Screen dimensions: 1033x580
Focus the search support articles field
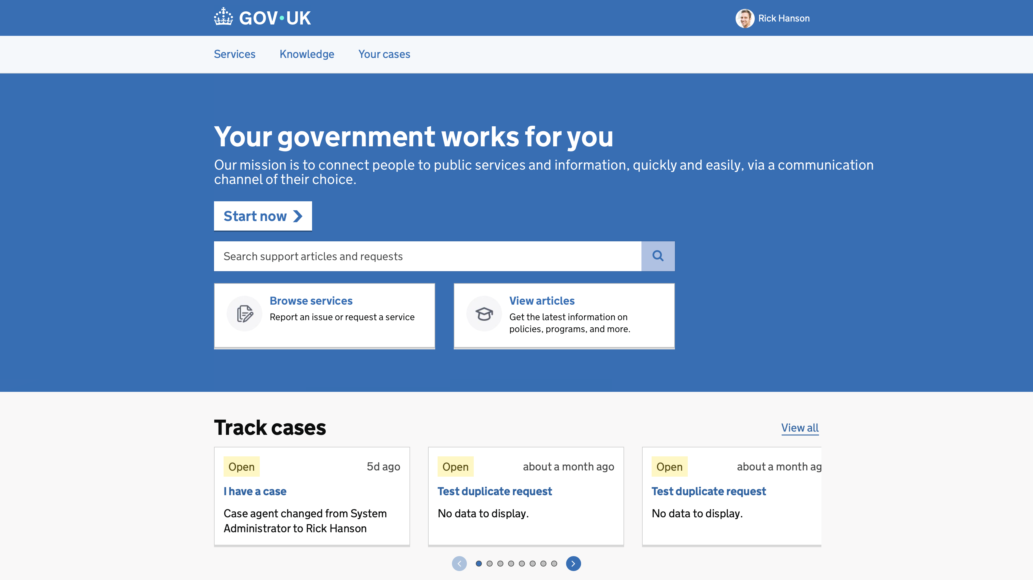point(427,256)
